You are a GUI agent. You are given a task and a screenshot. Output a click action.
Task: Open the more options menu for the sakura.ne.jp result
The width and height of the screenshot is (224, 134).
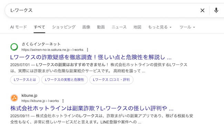coord(88,50)
